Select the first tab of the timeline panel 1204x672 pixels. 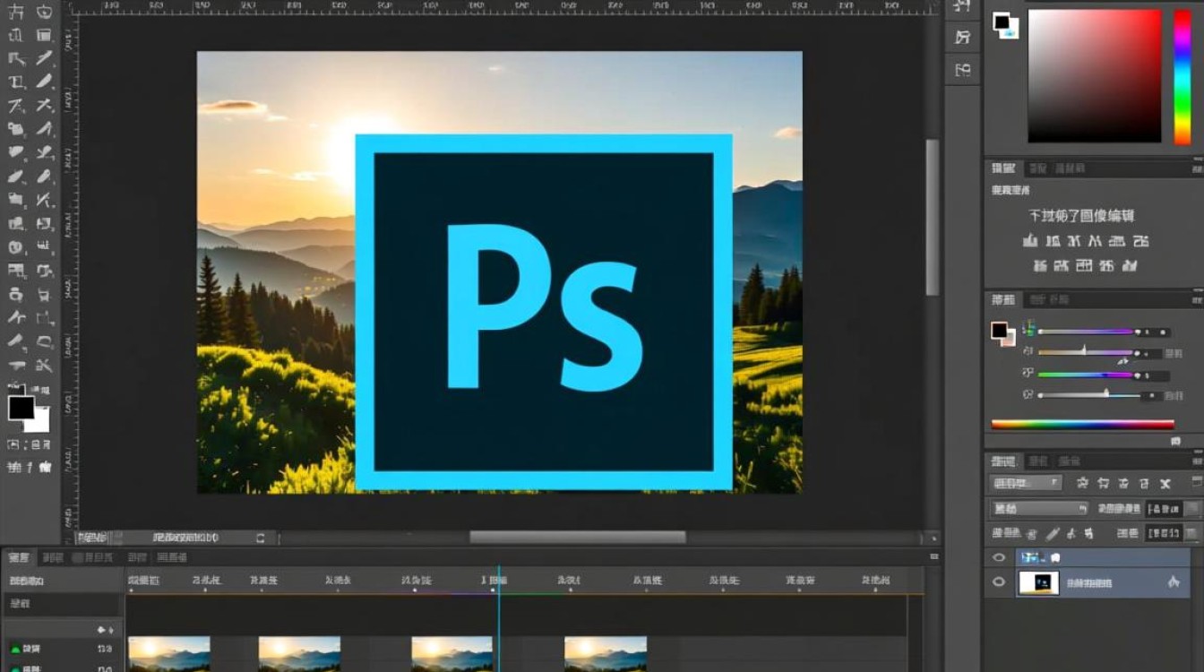point(19,557)
